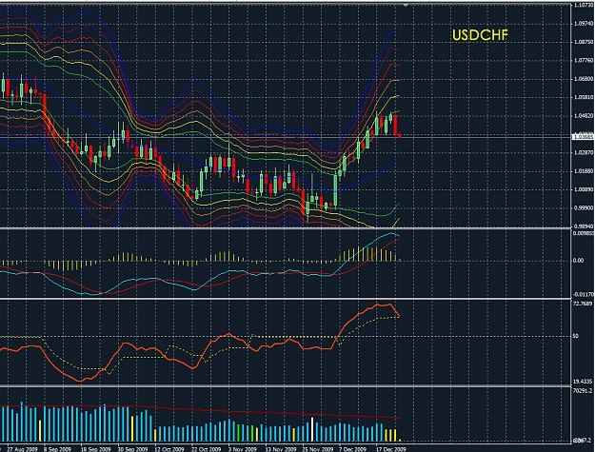The width and height of the screenshot is (595, 452).
Task: Click the 1.01880 price axis value
Action: click(584, 171)
